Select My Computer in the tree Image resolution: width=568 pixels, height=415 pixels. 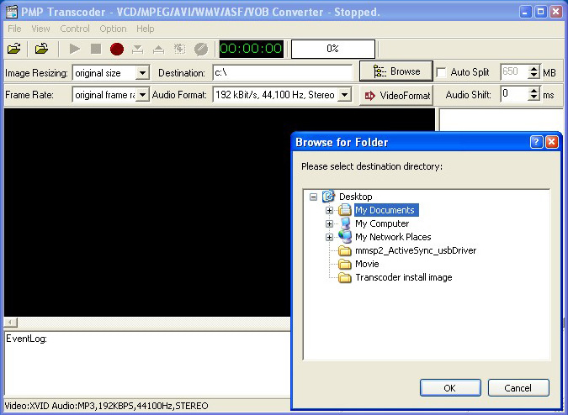click(382, 223)
